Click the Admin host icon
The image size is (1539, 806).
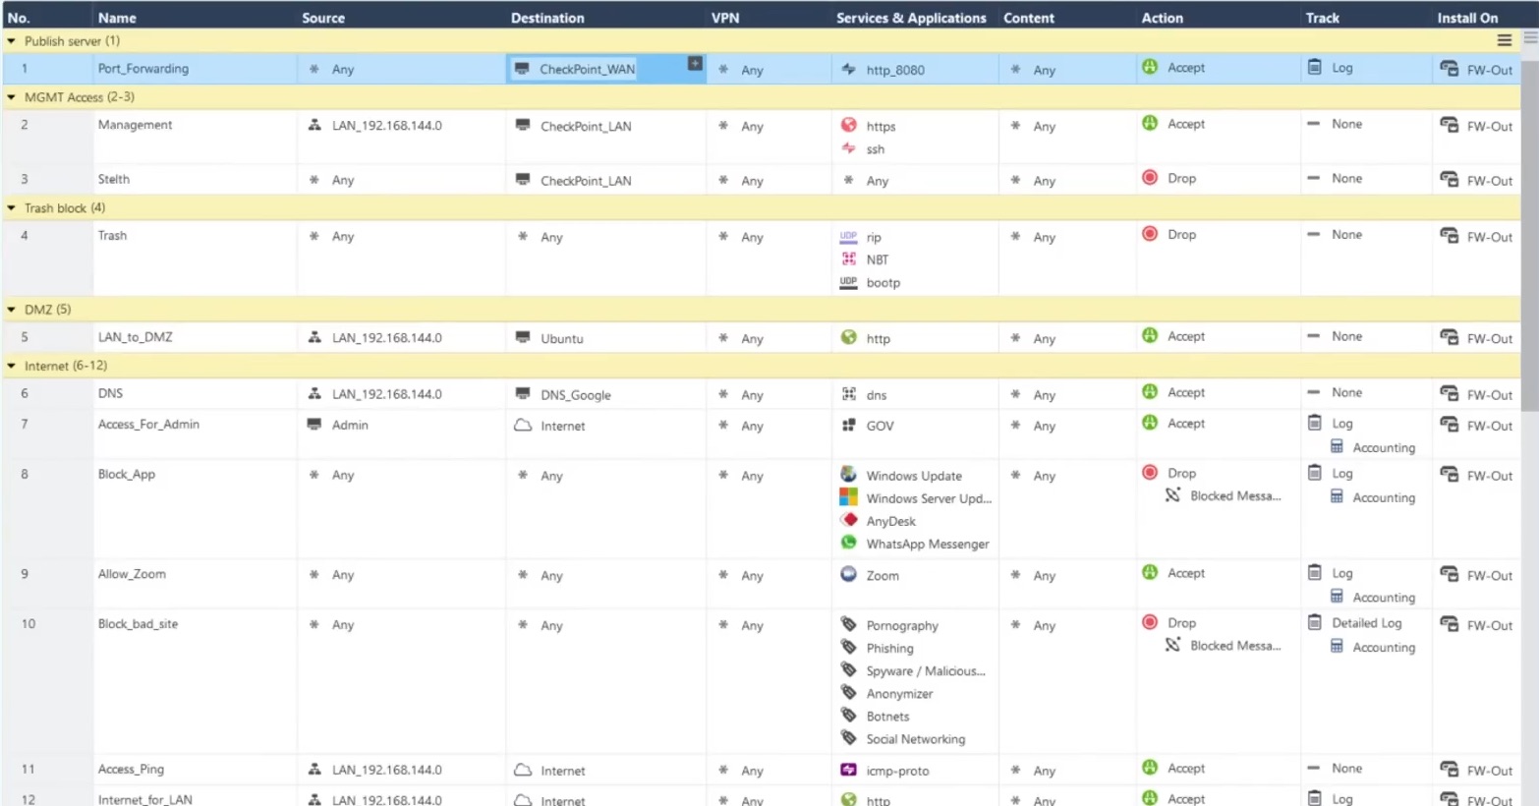[314, 424]
